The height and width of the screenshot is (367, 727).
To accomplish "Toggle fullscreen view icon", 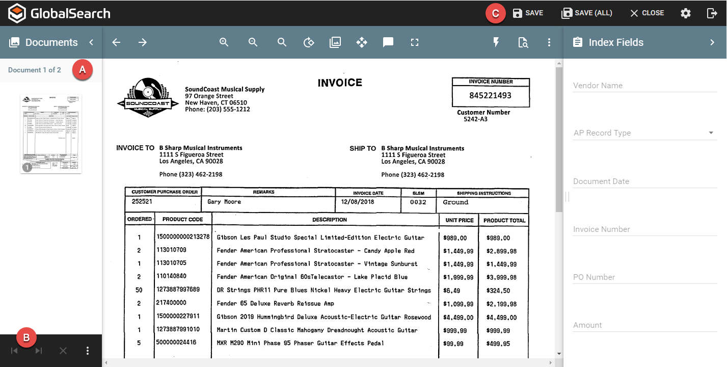I will click(415, 42).
